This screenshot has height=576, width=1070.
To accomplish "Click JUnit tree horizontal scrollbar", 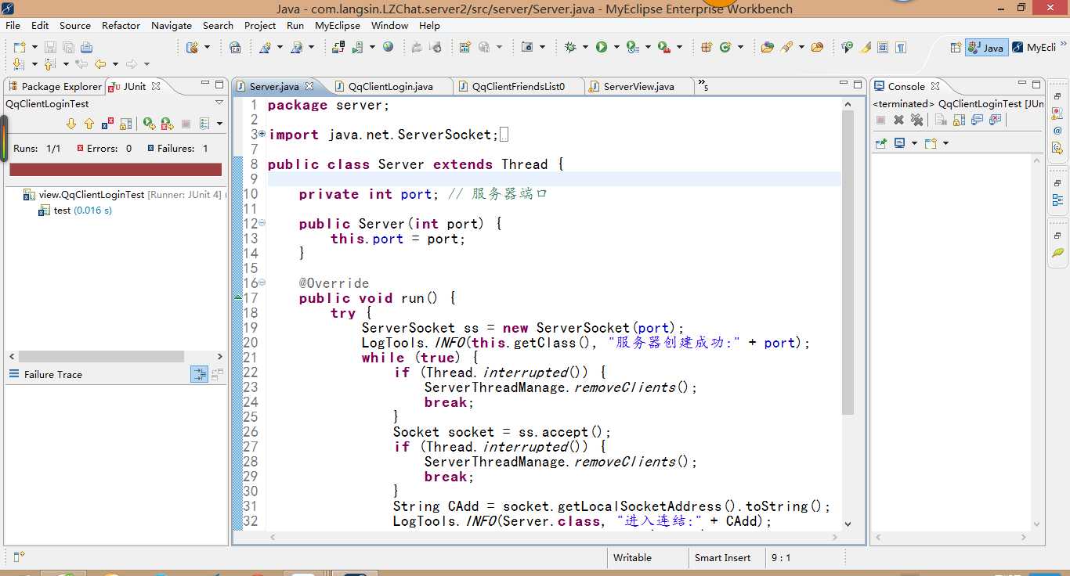I will 101,356.
